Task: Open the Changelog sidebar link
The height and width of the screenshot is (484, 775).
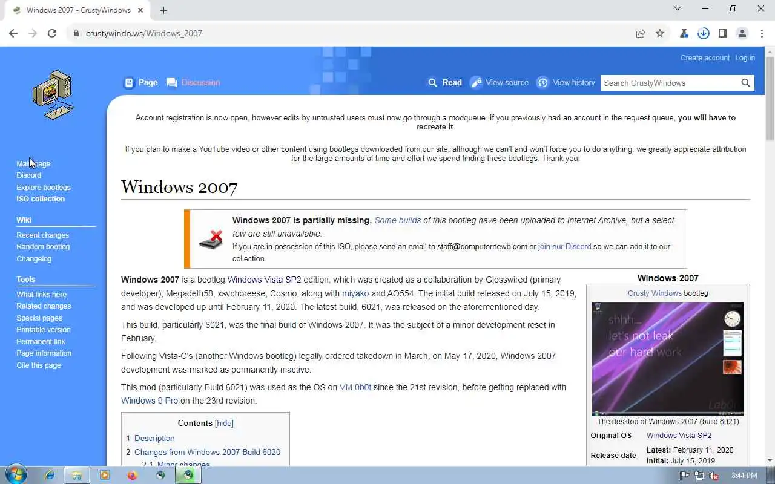Action: (34, 259)
